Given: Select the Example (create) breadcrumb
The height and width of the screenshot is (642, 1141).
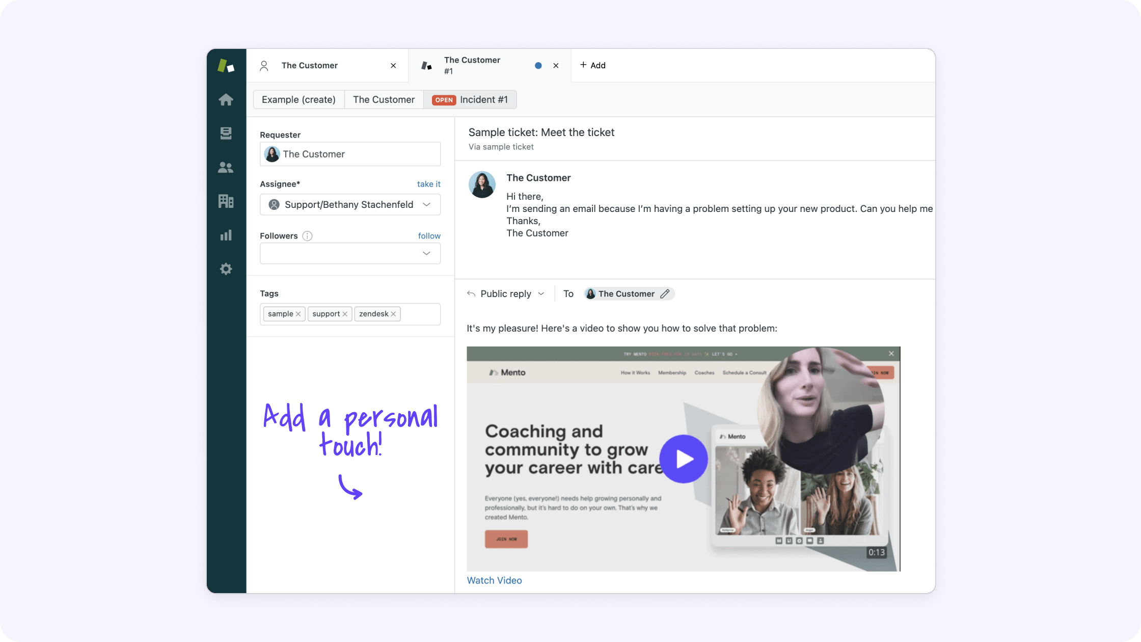Looking at the screenshot, I should tap(298, 99).
